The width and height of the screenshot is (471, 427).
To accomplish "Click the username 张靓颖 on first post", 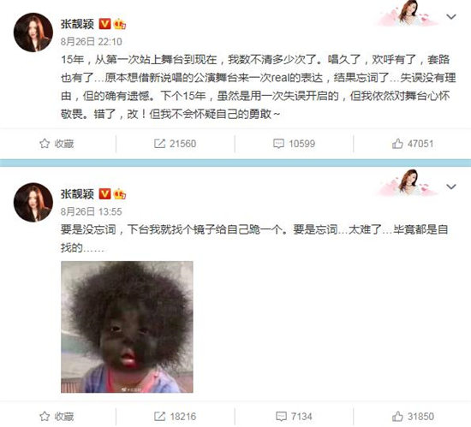I will tap(77, 24).
